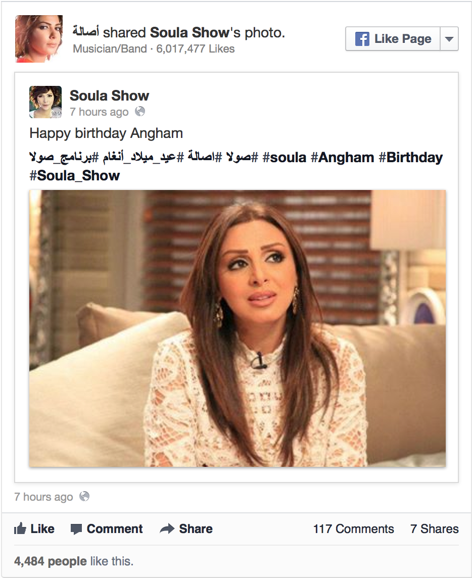Click the #Angham hashtag
Screen dimensions: 472x578
click(x=342, y=158)
